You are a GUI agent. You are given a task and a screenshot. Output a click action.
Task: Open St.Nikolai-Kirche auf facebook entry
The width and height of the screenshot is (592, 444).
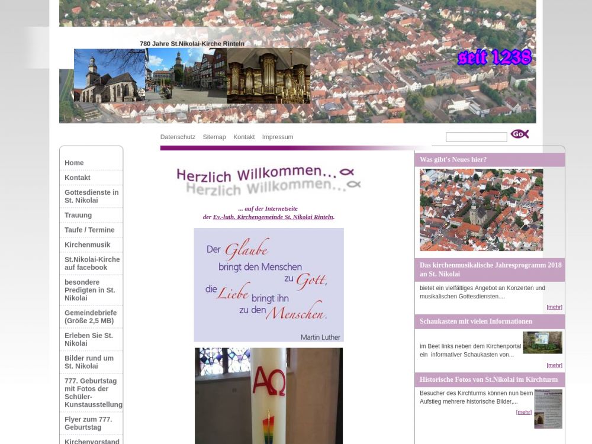pyautogui.click(x=92, y=263)
